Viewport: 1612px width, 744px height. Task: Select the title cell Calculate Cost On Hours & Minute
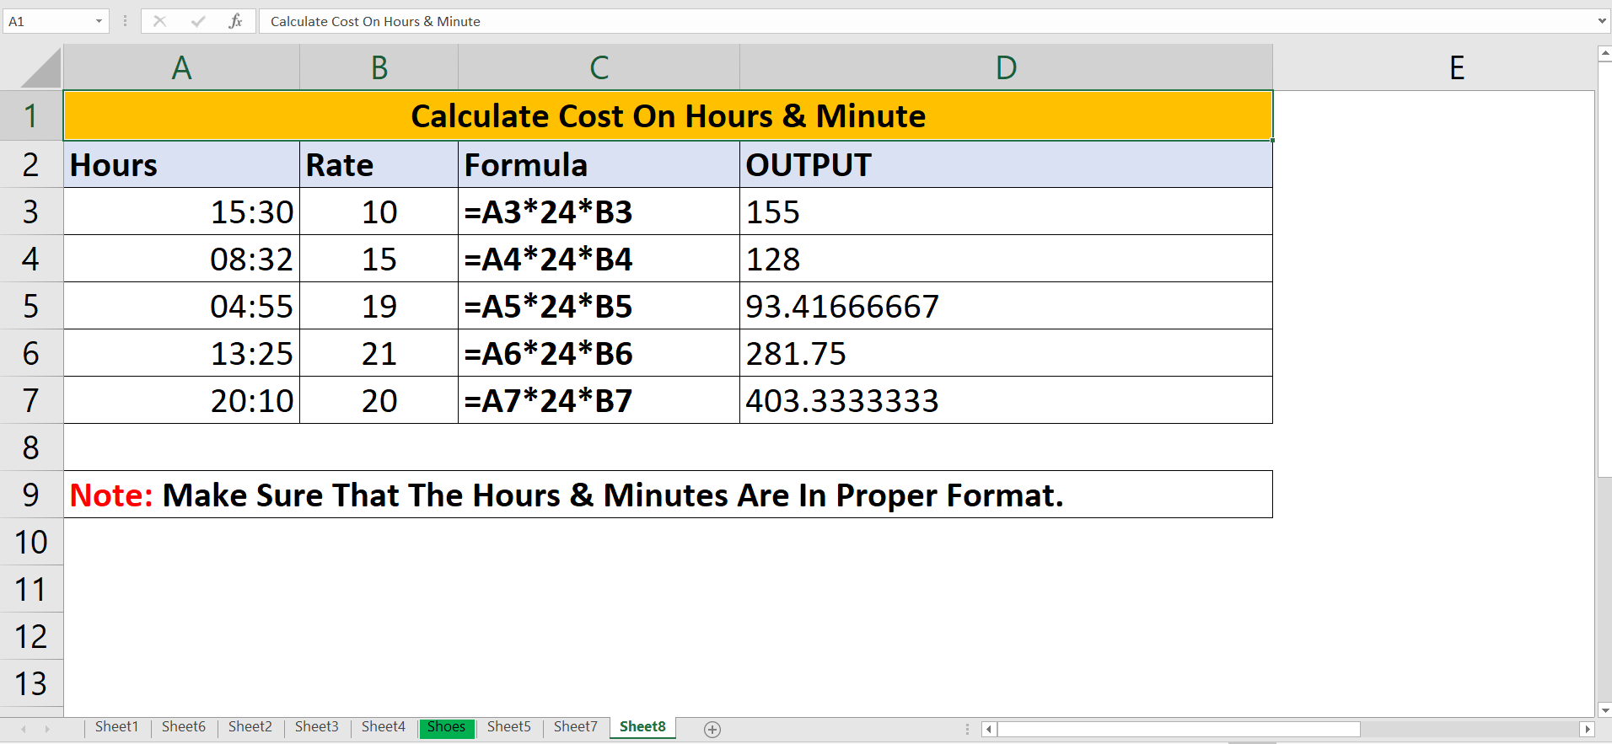point(668,115)
